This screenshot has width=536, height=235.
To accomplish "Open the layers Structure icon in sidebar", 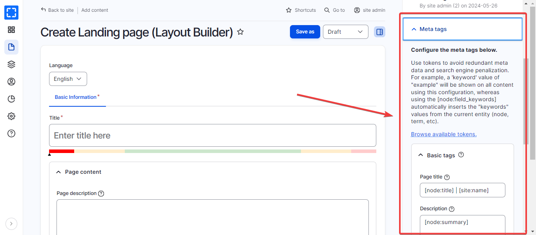I will pyautogui.click(x=11, y=64).
